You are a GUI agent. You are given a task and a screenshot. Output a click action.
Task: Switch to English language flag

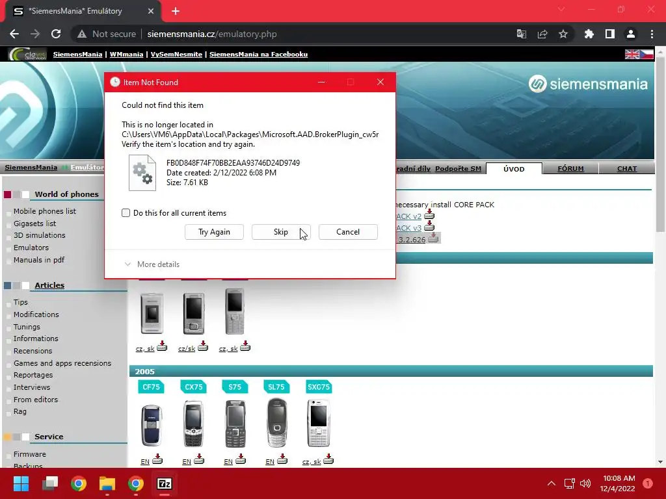[x=632, y=55]
